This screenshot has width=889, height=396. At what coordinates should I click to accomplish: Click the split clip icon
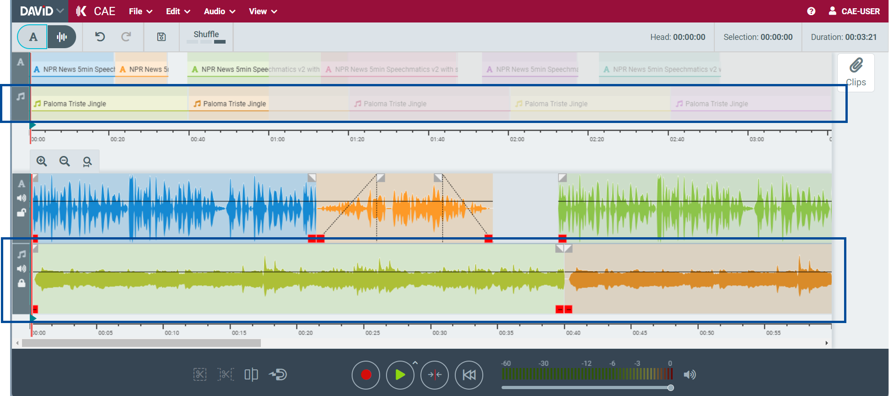(251, 375)
